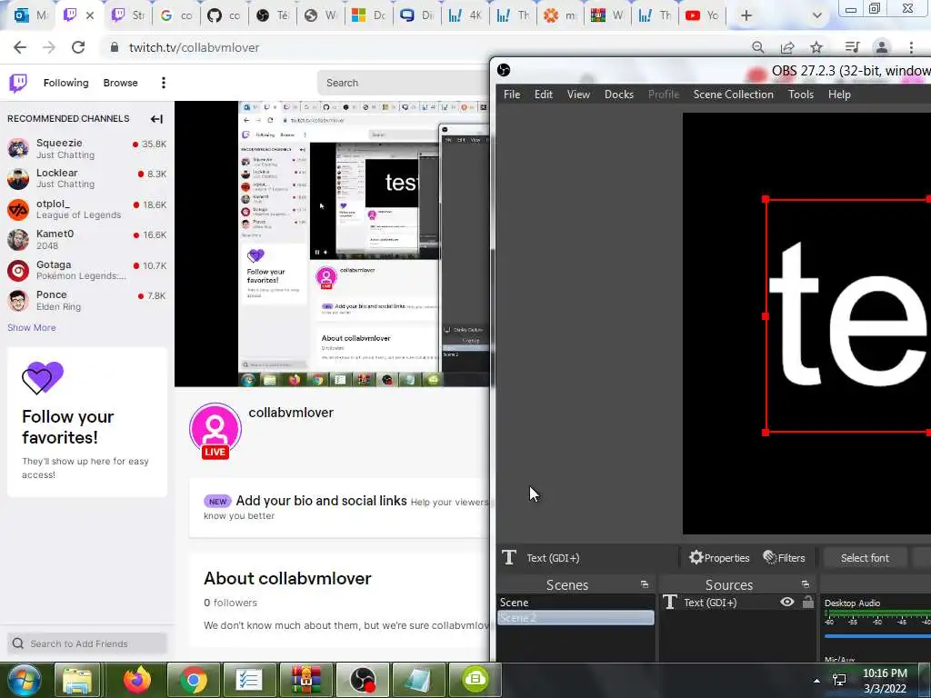Click collabvmlover LIVE profile avatar
The image size is (931, 698).
(215, 431)
